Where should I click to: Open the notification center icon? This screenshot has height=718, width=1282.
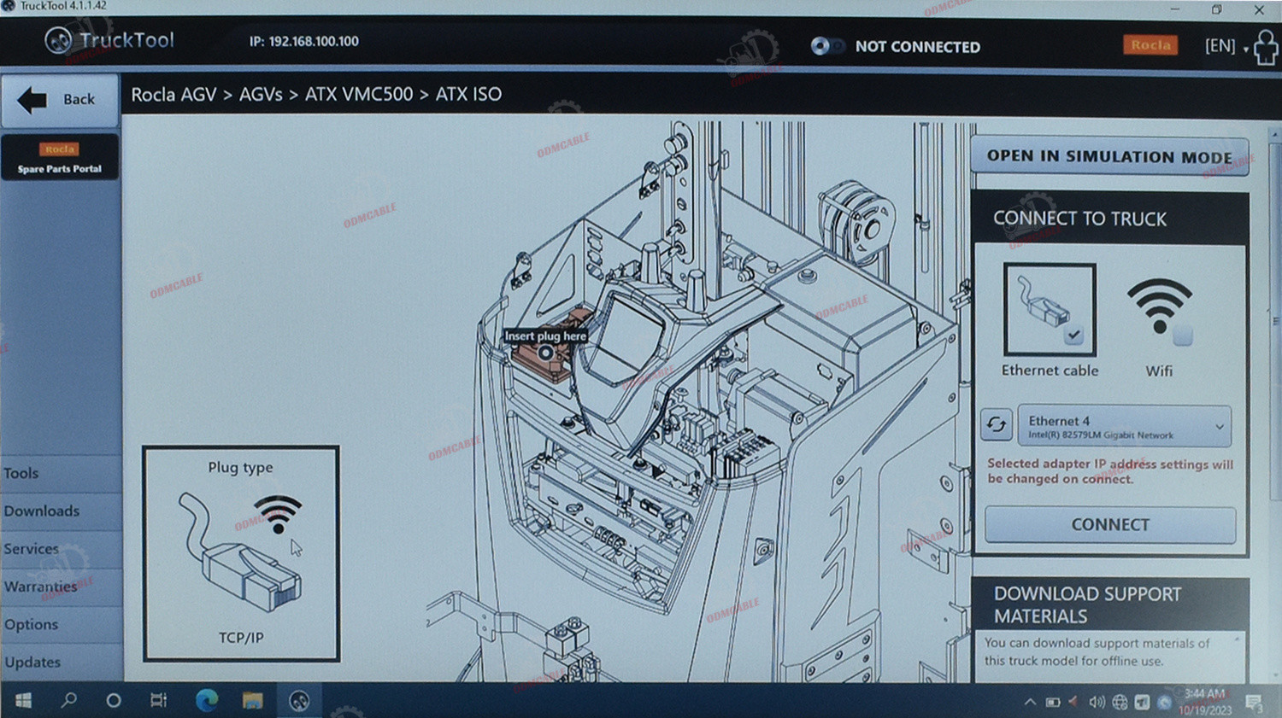(1254, 703)
